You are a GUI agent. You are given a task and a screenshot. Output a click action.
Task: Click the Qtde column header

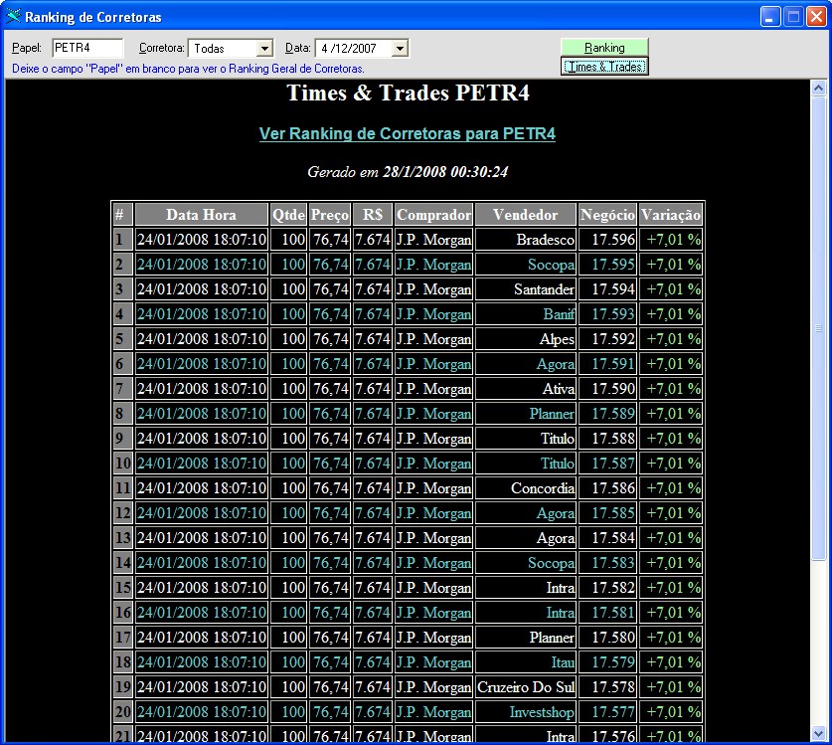pos(288,214)
